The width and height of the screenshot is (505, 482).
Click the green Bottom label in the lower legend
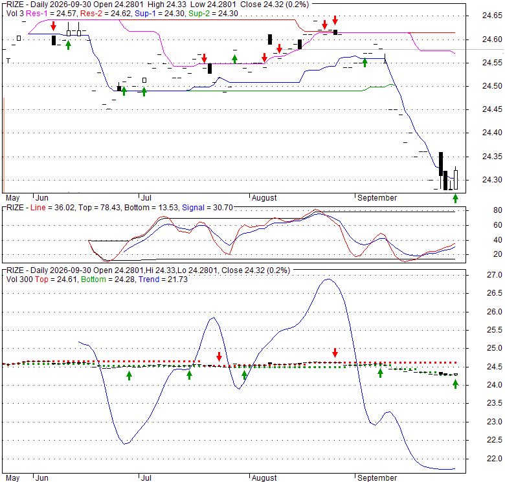[93, 279]
